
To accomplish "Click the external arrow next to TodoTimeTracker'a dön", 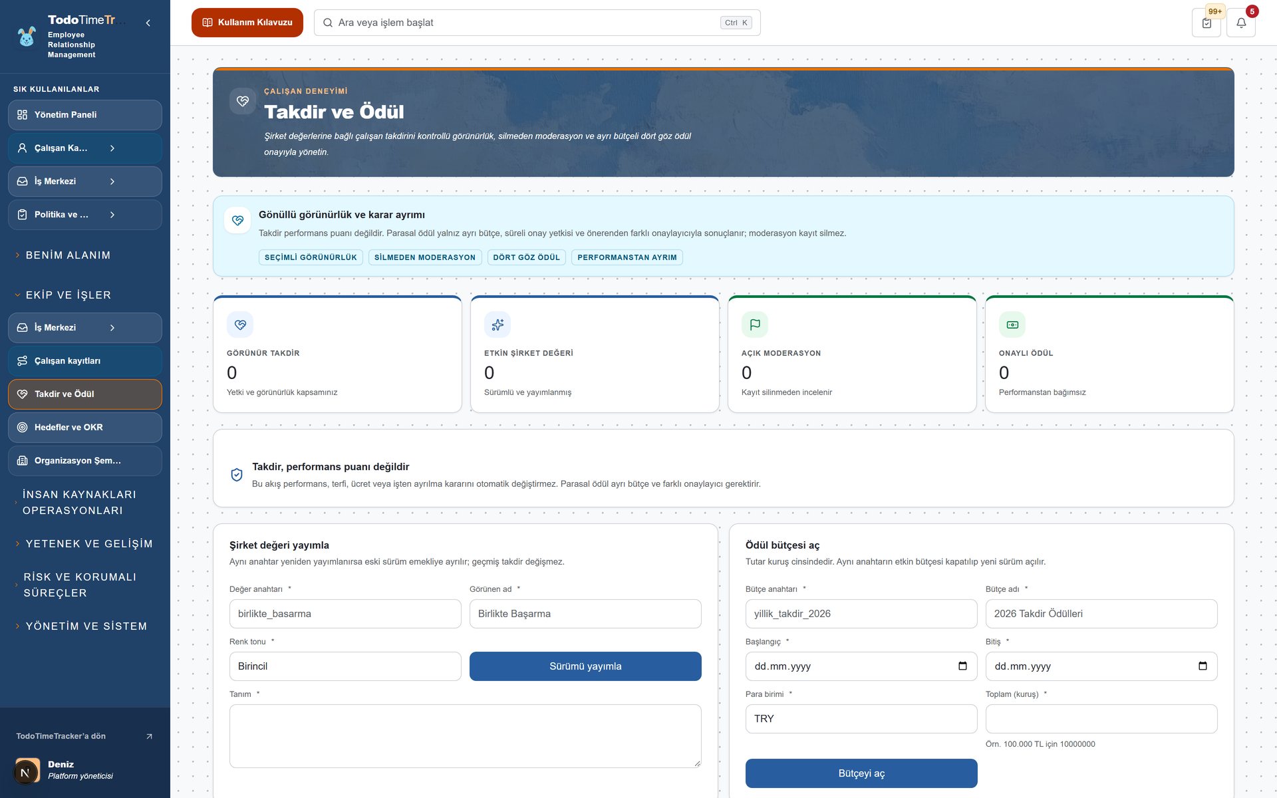I will pos(149,736).
